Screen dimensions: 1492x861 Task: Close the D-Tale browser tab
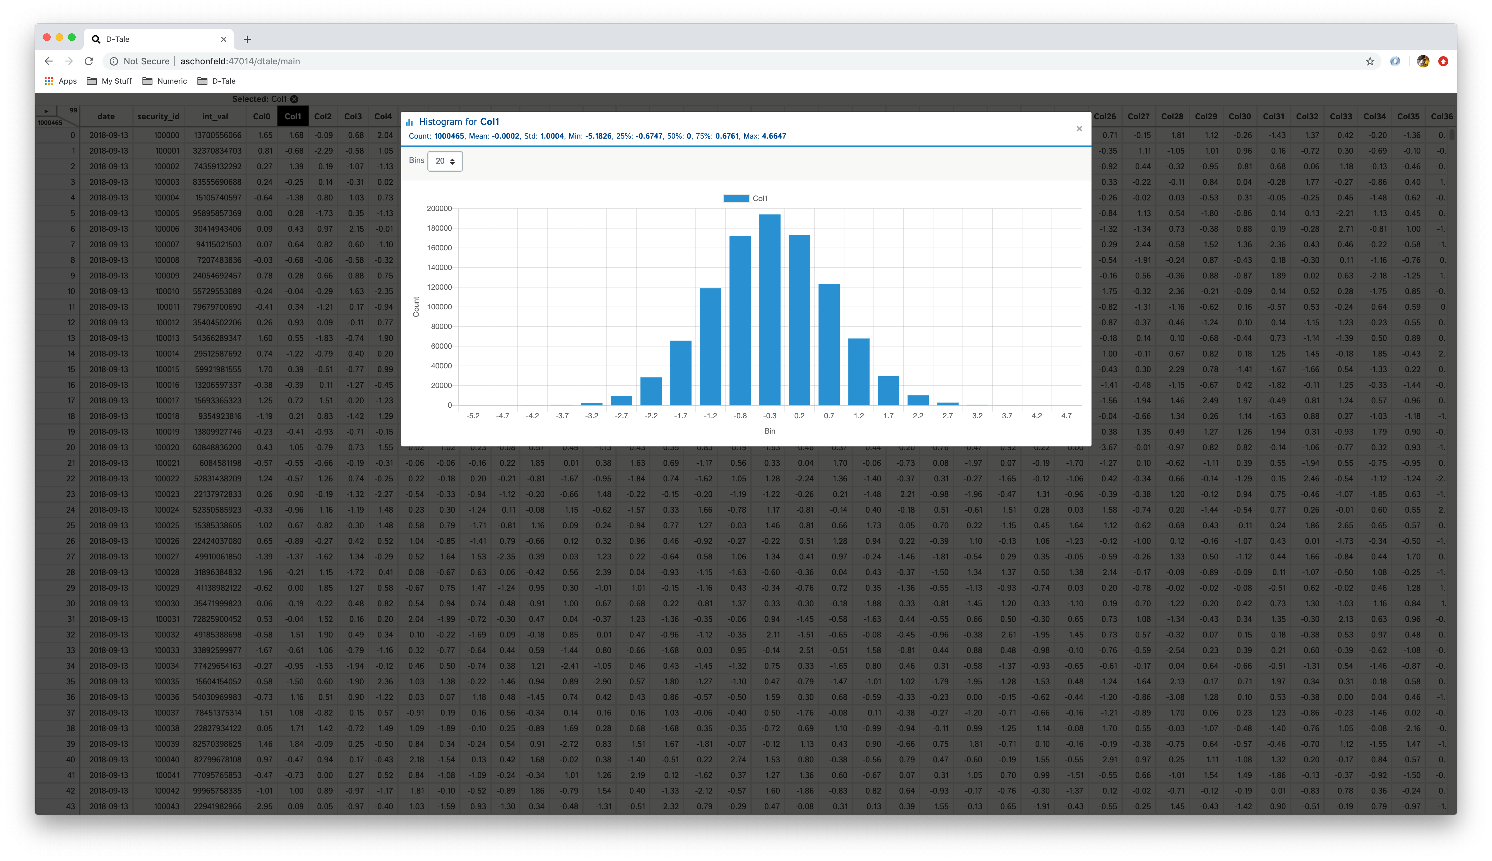(223, 39)
